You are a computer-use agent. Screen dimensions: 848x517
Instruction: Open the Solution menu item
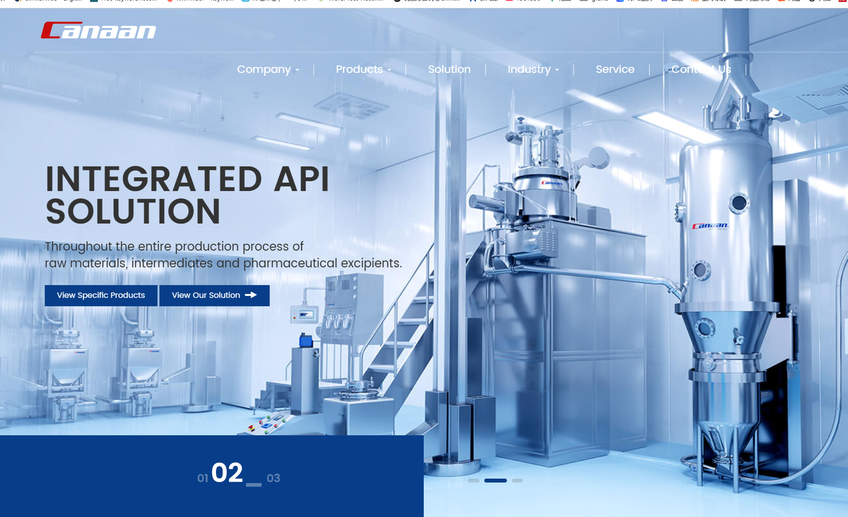tap(449, 69)
